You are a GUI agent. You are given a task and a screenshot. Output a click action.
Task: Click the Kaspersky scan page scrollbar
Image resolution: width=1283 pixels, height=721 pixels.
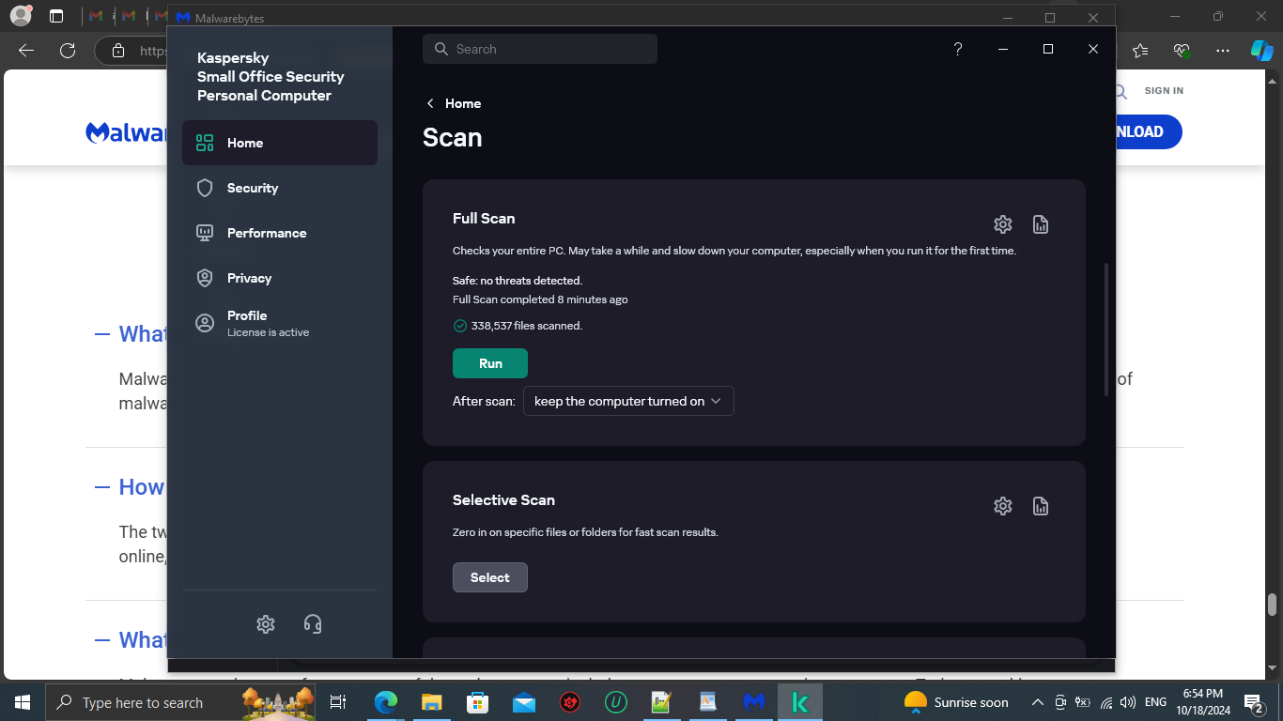tap(1105, 329)
